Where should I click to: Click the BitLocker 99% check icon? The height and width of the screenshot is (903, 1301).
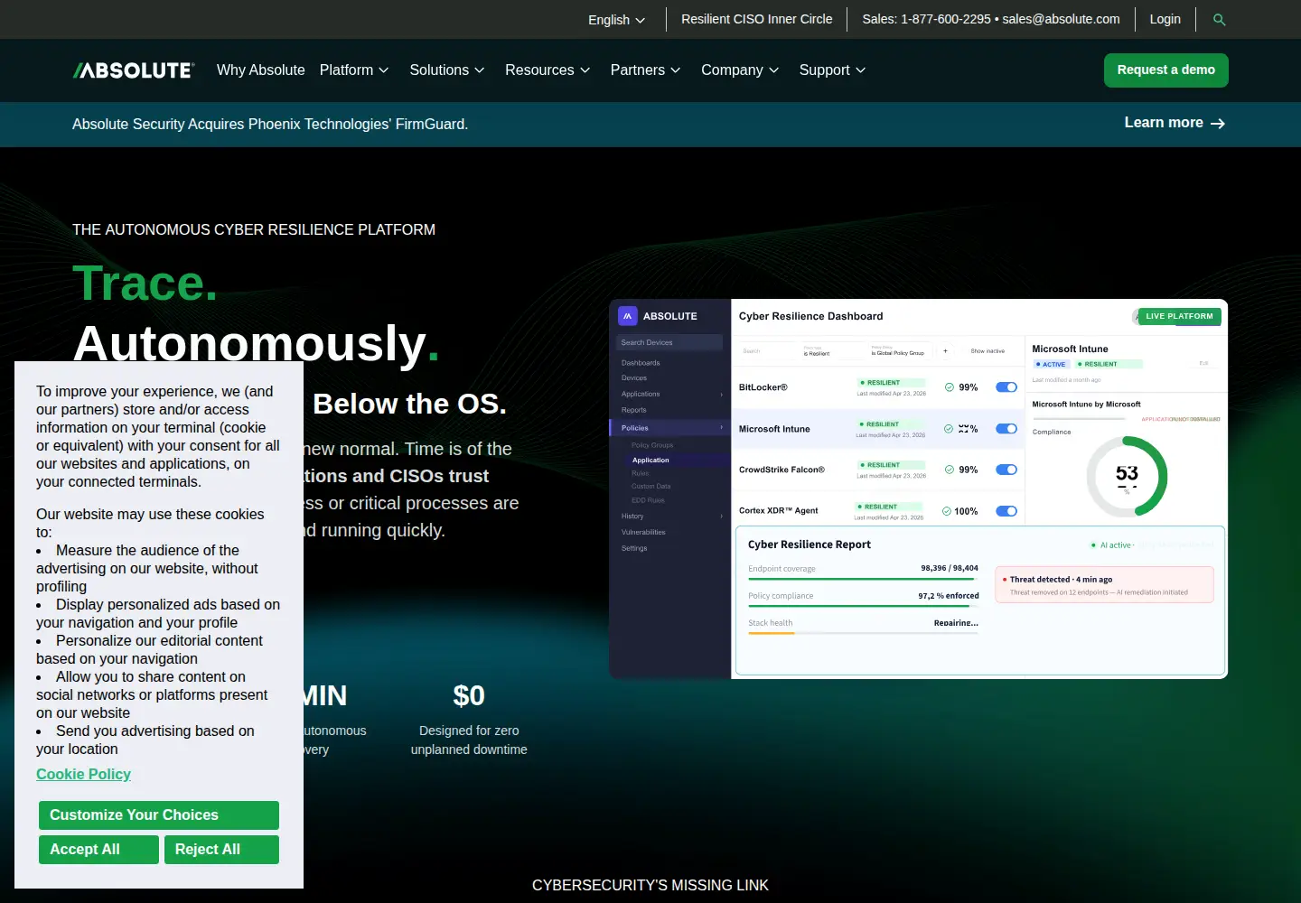pyautogui.click(x=950, y=387)
